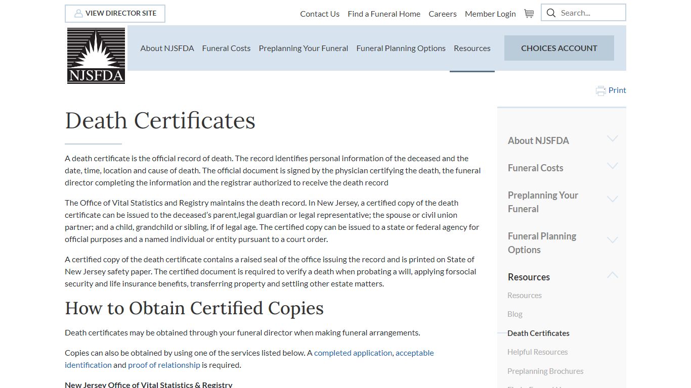Click the Choices Account button

[559, 48]
